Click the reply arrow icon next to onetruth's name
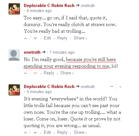 click(x=44, y=52)
